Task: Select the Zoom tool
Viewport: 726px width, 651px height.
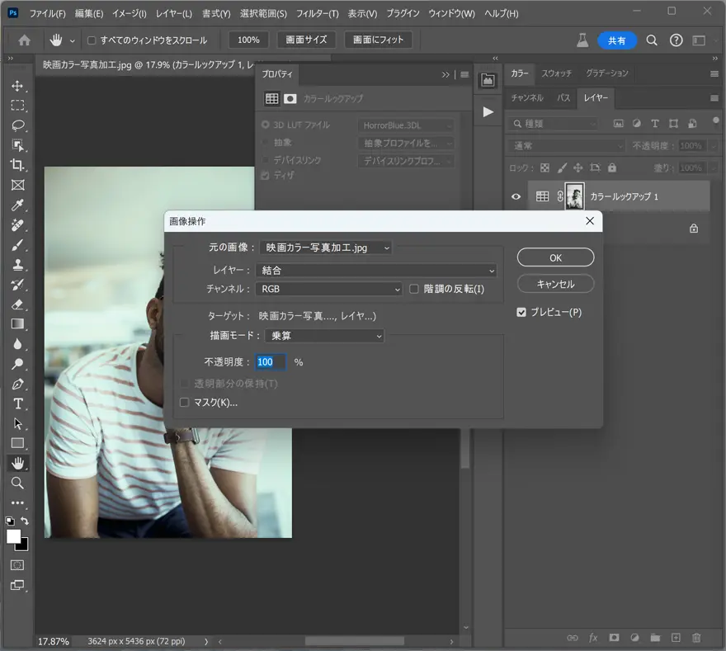Action: coord(17,483)
